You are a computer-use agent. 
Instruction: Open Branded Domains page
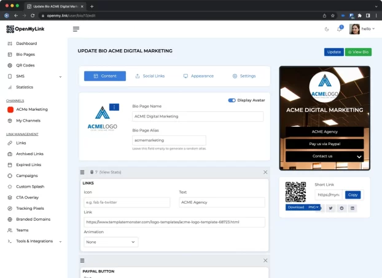click(x=33, y=220)
